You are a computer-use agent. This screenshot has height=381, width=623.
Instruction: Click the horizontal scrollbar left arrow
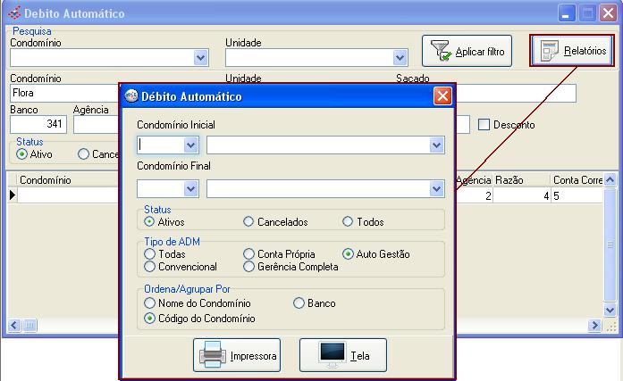point(14,324)
